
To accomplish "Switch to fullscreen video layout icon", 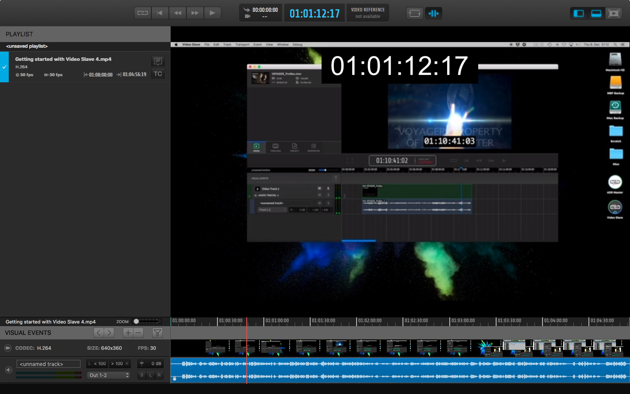I will point(614,13).
